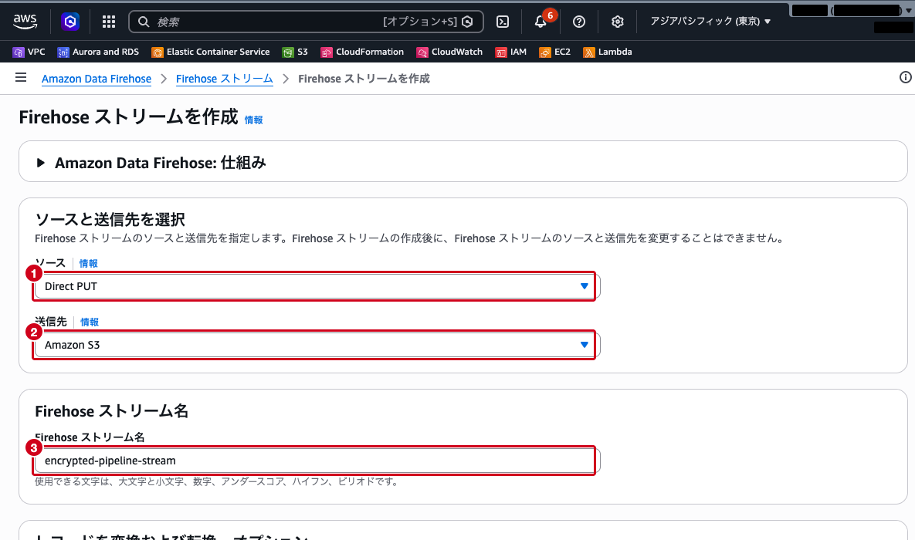Open the ソース dropdown showing Direct PUT

317,286
